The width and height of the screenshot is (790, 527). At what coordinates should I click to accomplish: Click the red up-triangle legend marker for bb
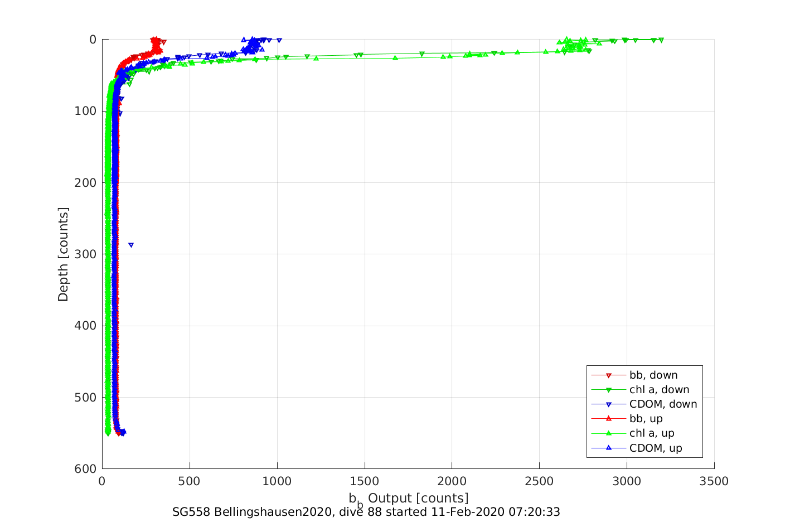tap(609, 418)
